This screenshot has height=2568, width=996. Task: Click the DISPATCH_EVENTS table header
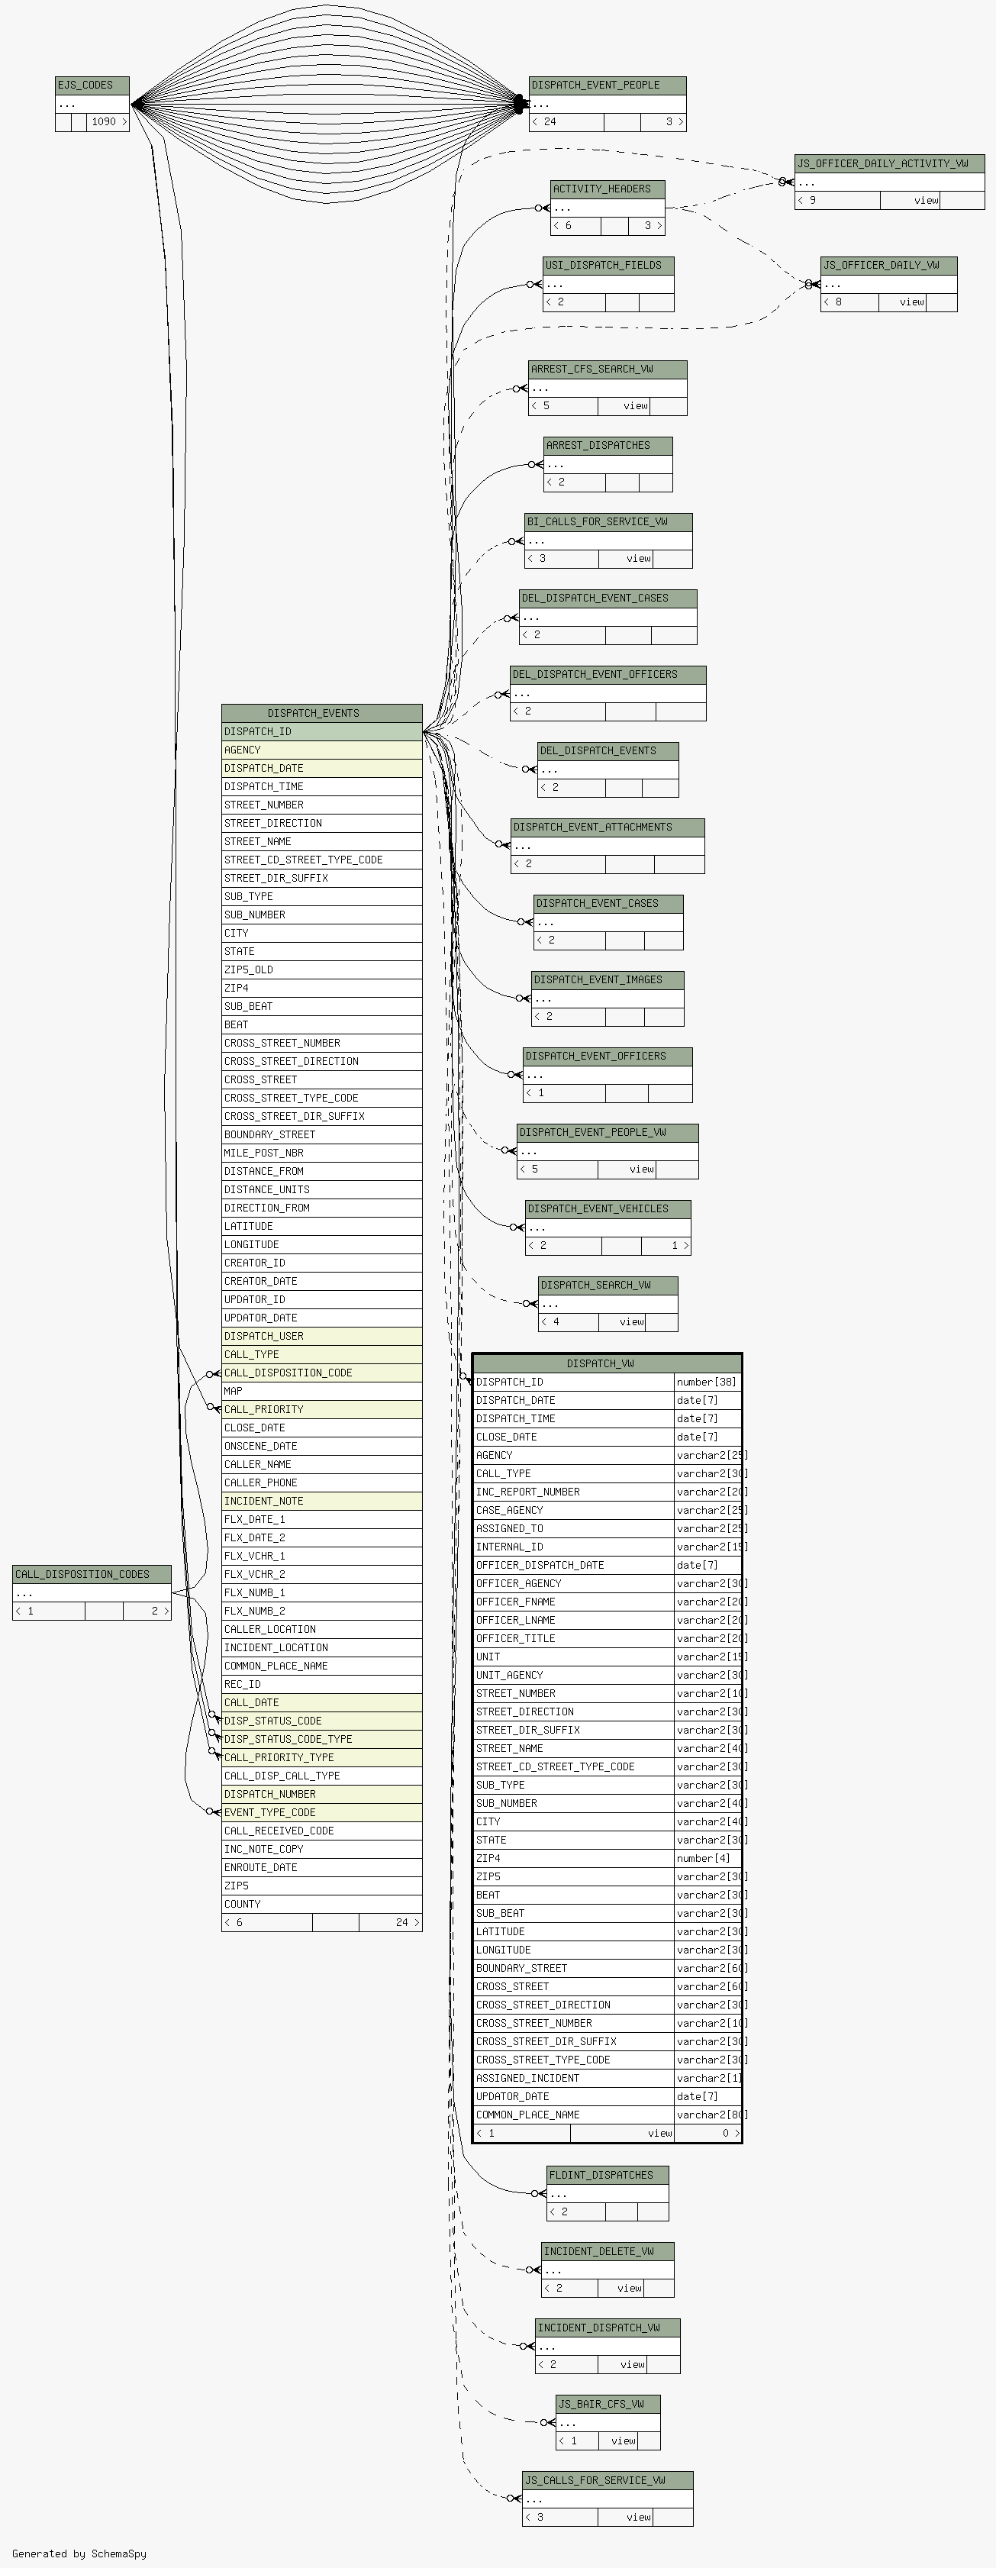coord(322,713)
